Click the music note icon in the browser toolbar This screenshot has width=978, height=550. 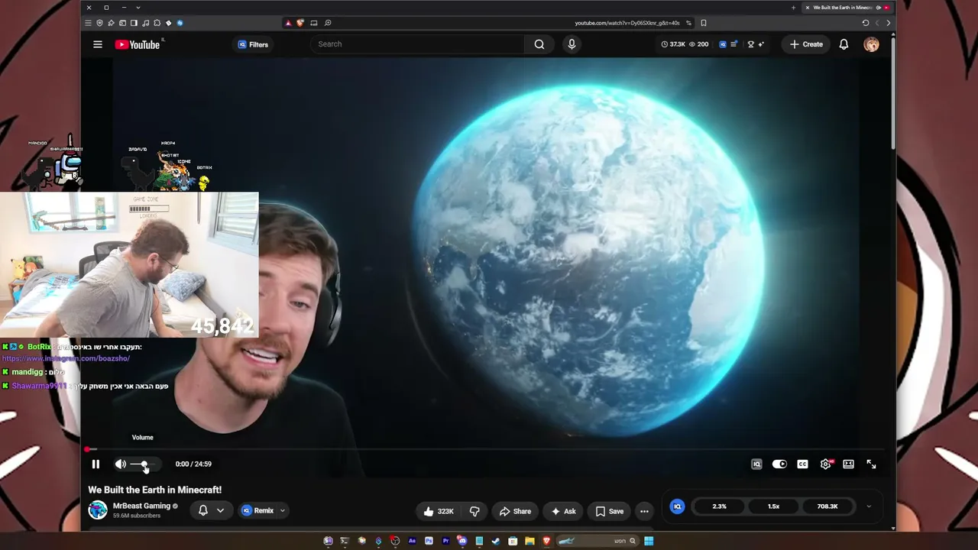pos(145,23)
